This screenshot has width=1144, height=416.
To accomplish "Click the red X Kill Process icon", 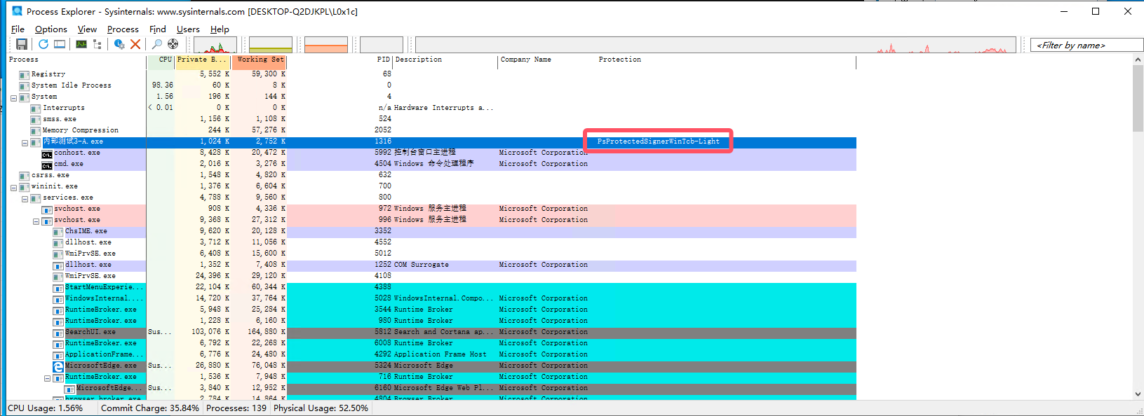I will point(135,44).
